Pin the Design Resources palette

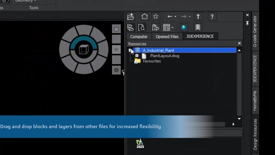click(x=247, y=23)
